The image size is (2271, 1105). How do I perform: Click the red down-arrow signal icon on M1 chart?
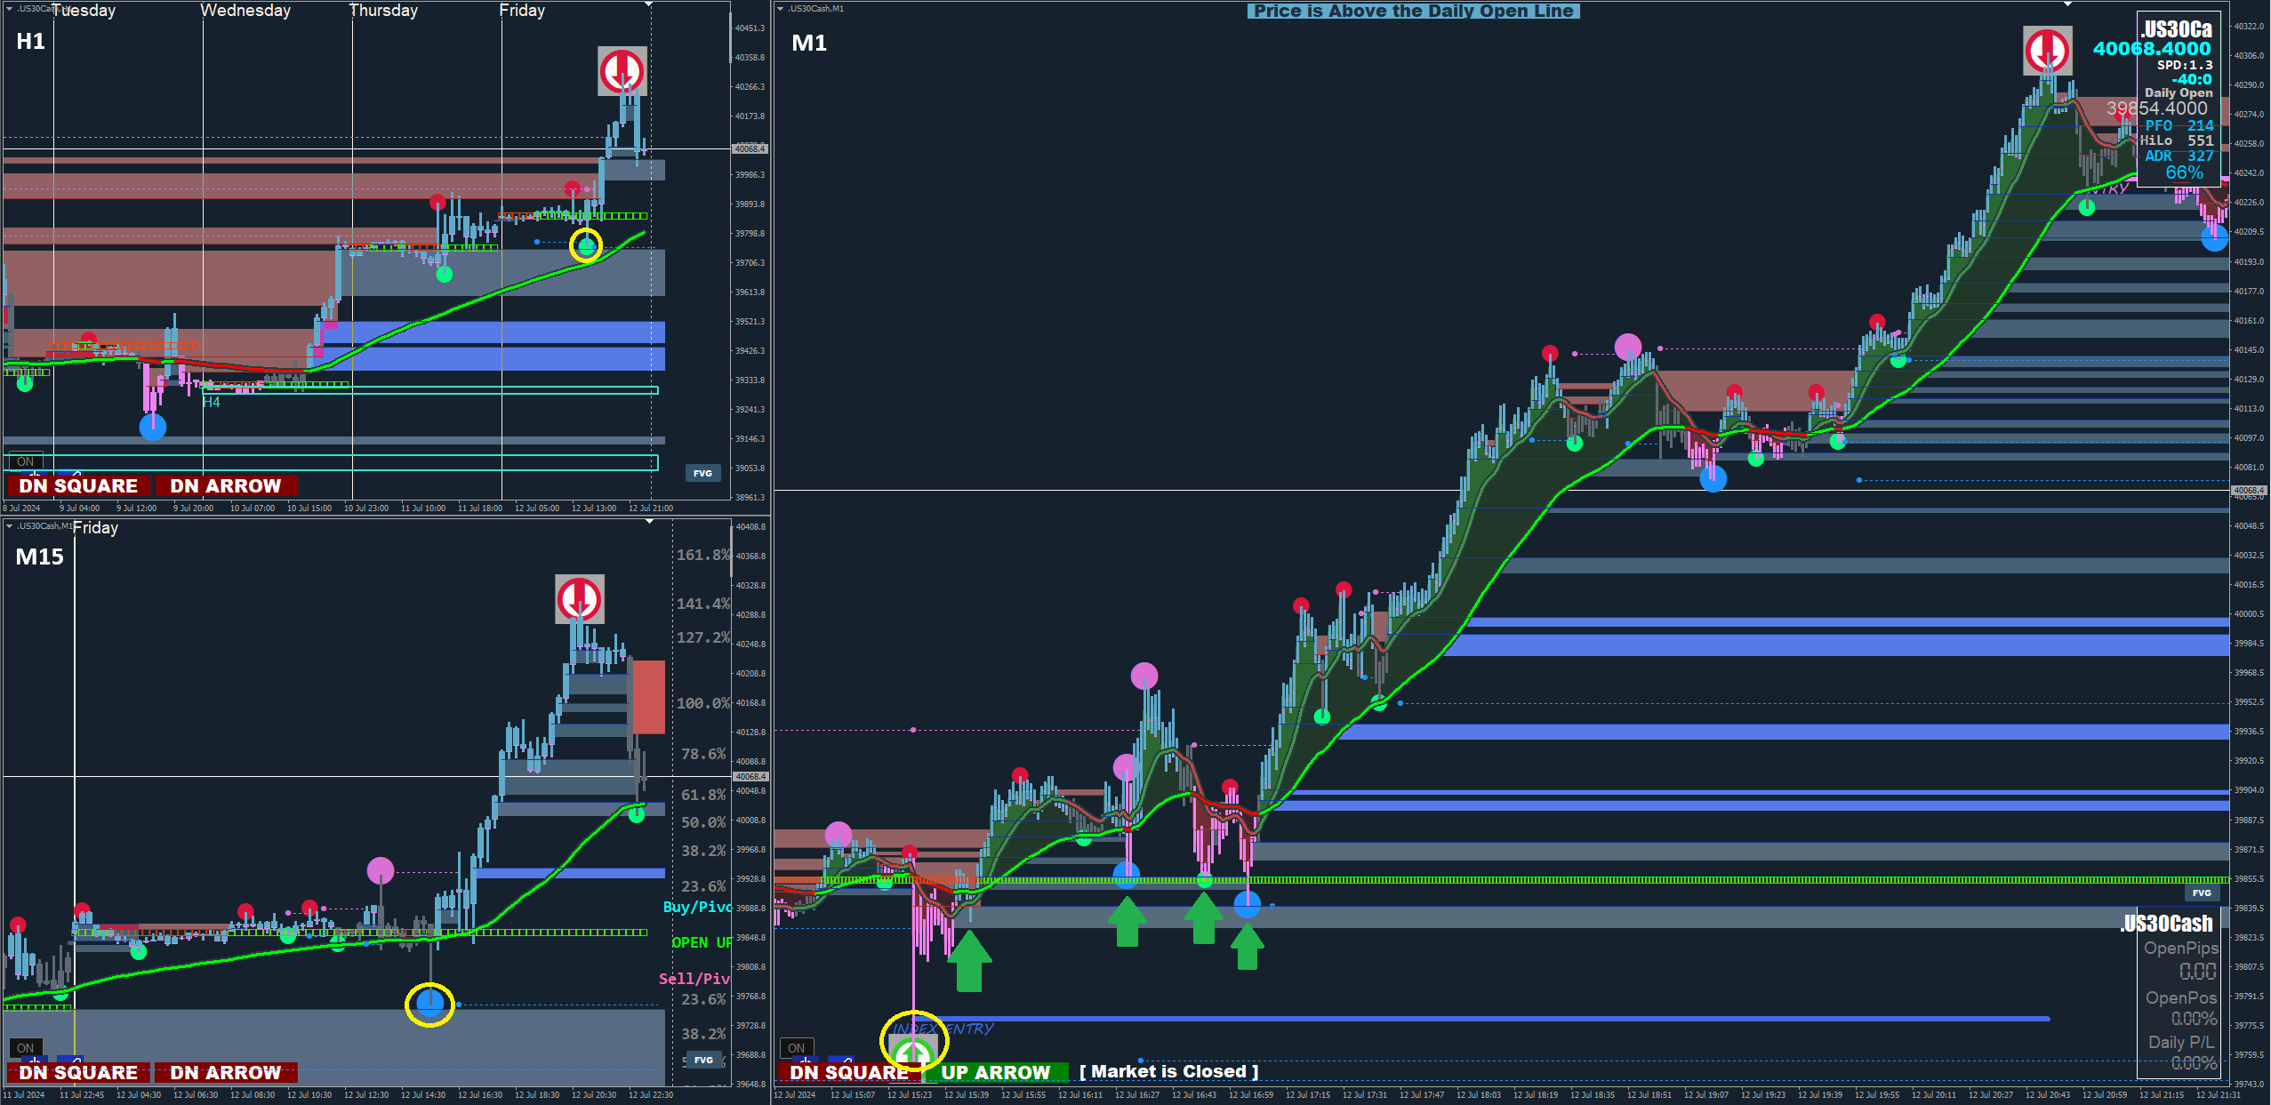(x=2047, y=51)
